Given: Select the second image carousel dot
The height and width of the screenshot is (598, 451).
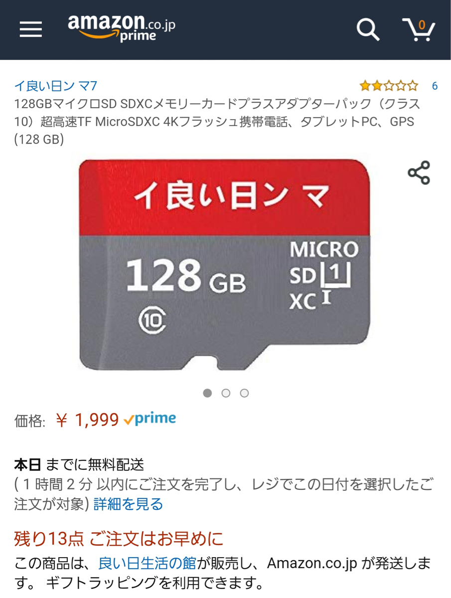Looking at the screenshot, I should click(226, 393).
